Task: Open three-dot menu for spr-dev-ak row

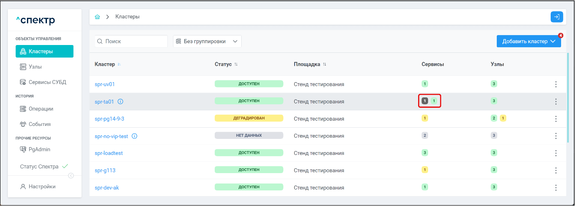Action: click(x=555, y=187)
